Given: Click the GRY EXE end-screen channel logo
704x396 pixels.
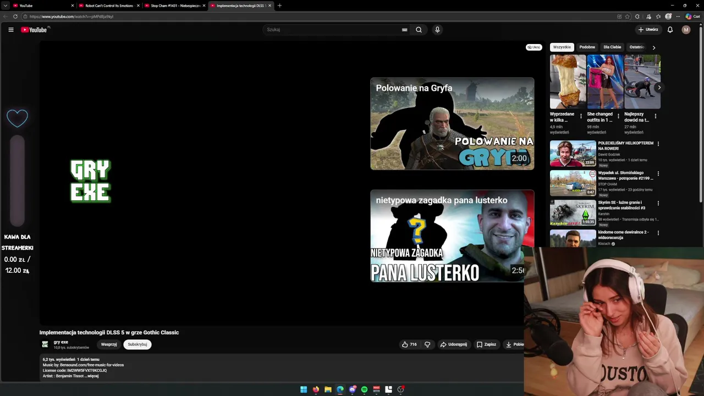Looking at the screenshot, I should (91, 181).
